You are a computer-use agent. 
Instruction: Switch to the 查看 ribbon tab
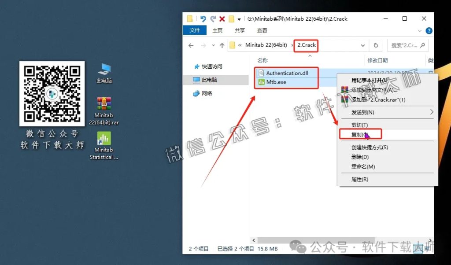coord(262,30)
